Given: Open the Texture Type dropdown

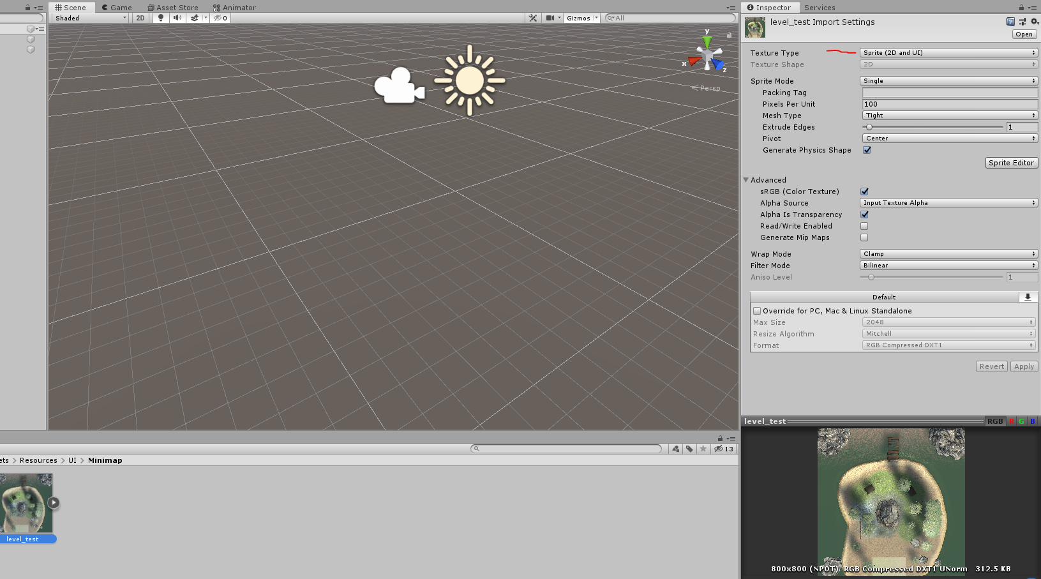Looking at the screenshot, I should [x=949, y=53].
